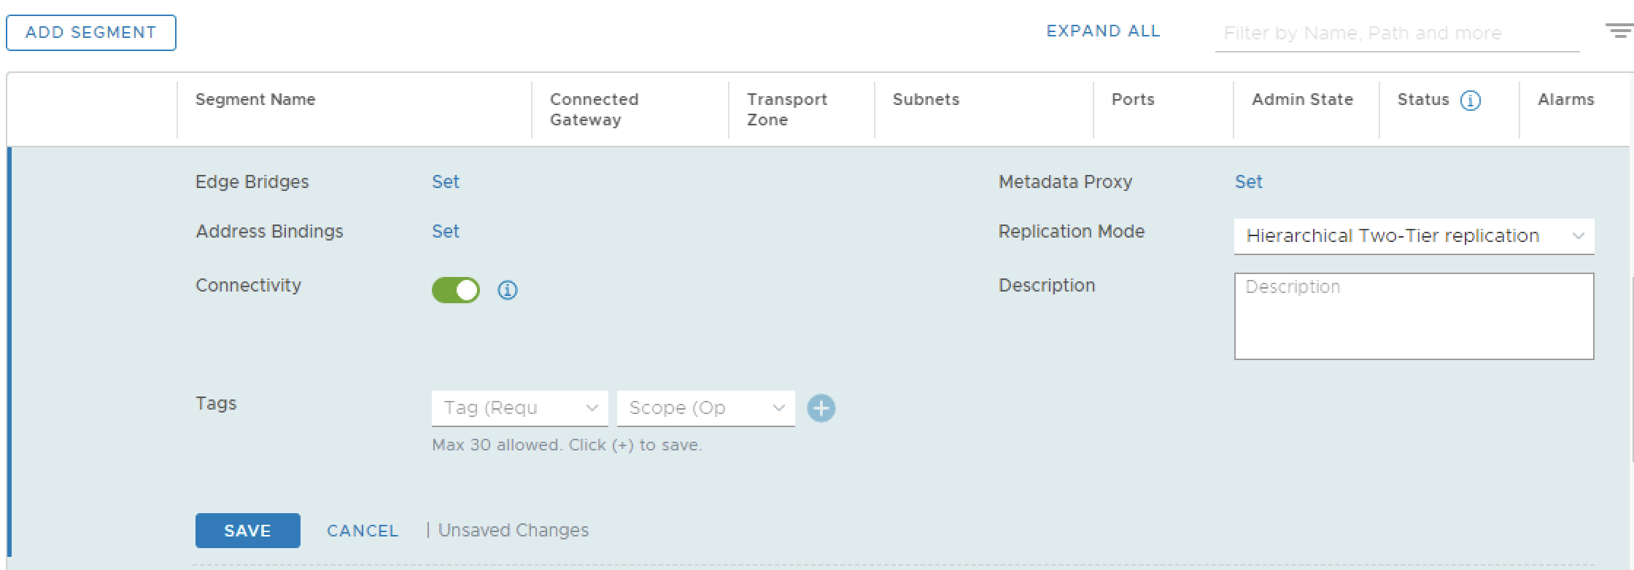Open the Tag dropdown

(x=519, y=408)
